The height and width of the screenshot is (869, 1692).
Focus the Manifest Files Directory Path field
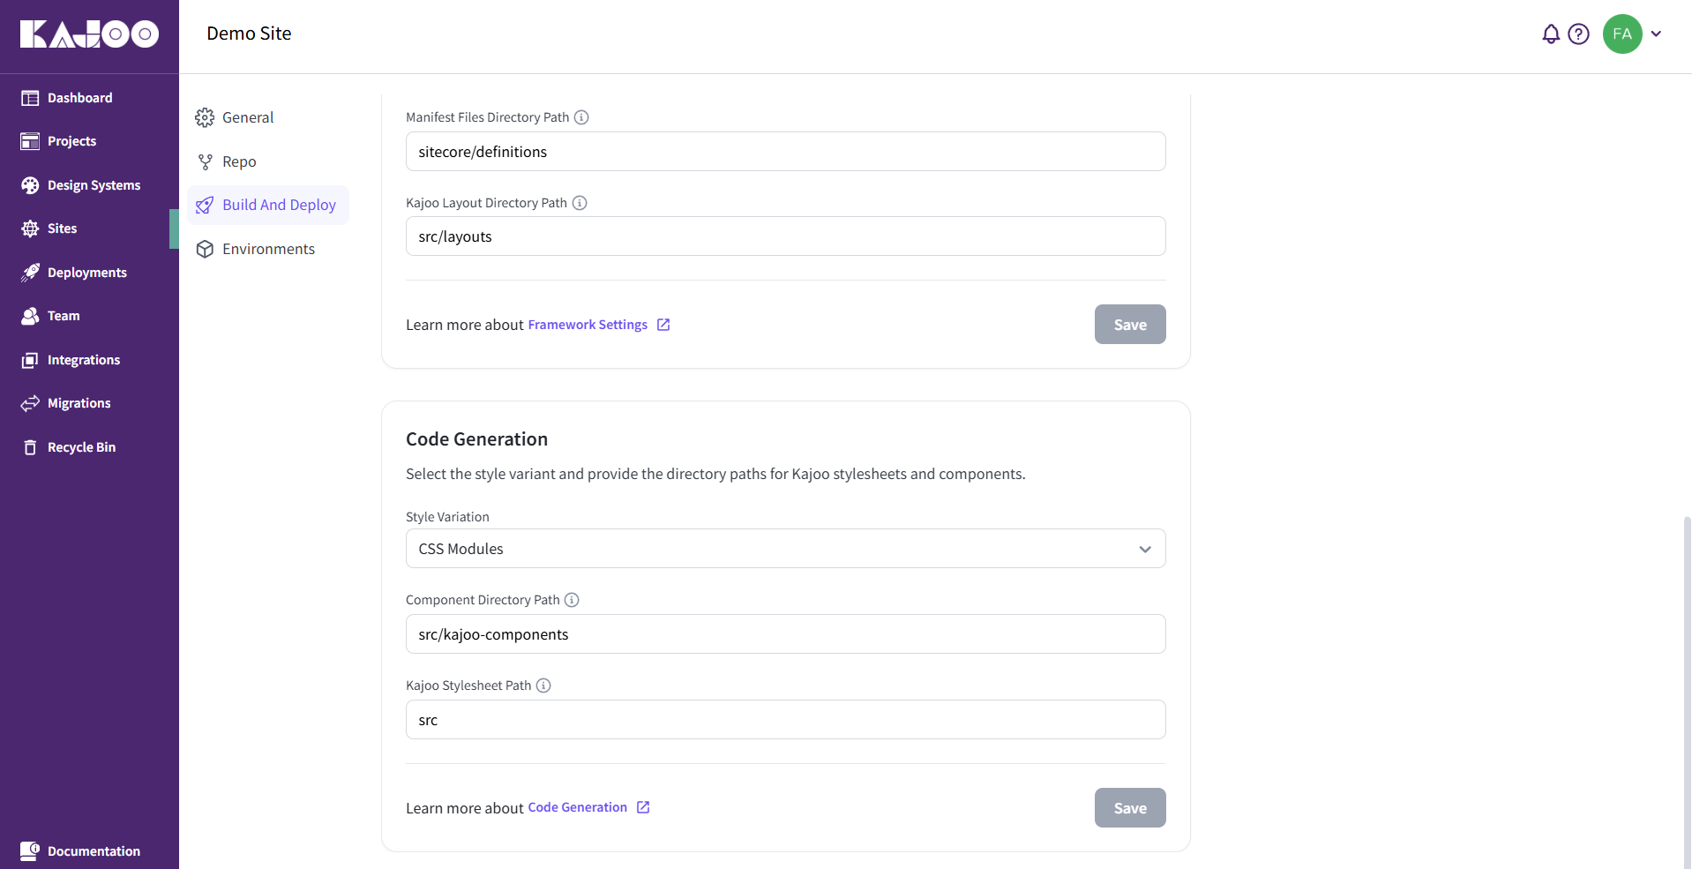click(x=785, y=152)
